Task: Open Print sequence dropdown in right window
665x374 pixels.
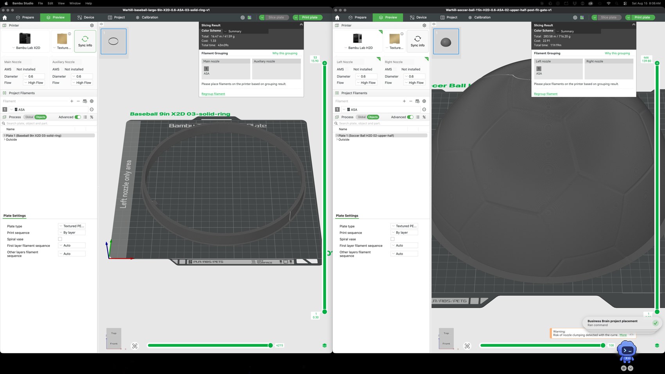Action: point(404,232)
